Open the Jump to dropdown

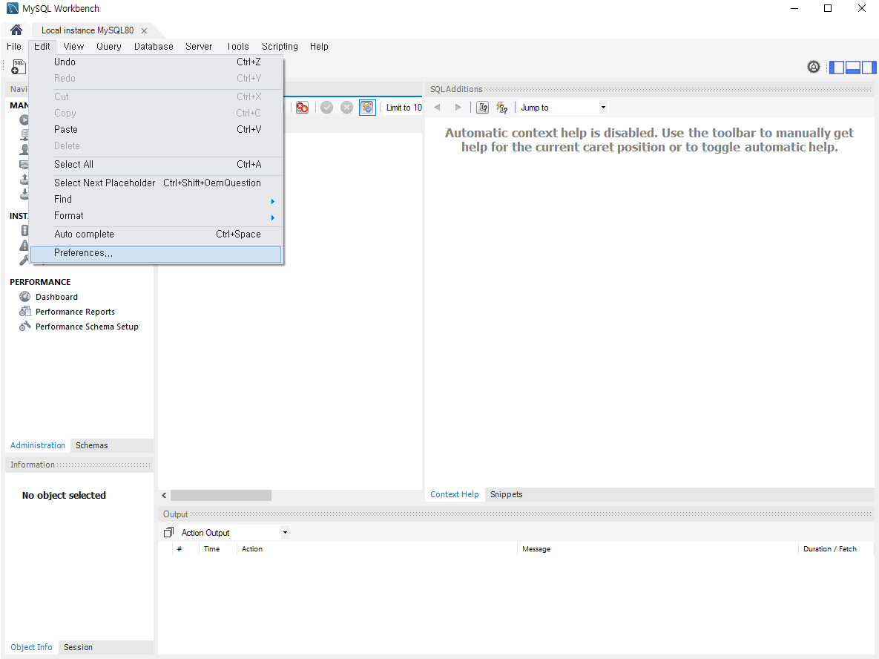(x=563, y=107)
